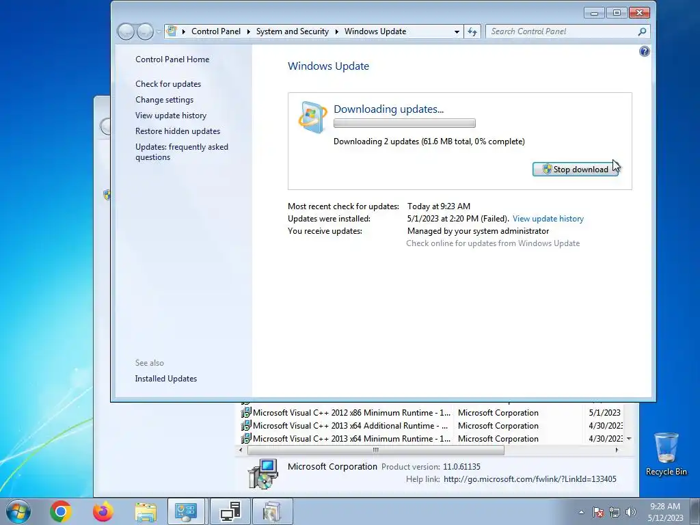700x525 pixels.
Task: Click the volume speaker tray icon
Action: (631, 512)
